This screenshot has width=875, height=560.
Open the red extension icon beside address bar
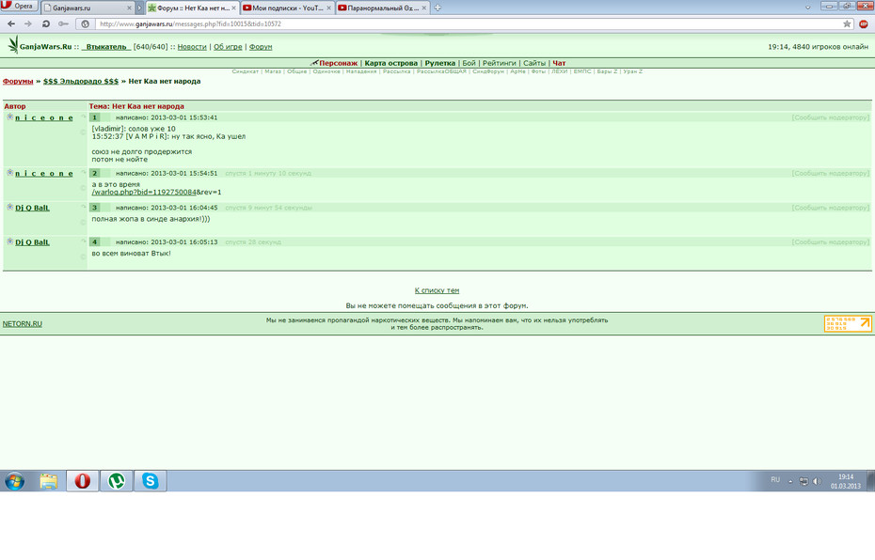[864, 24]
